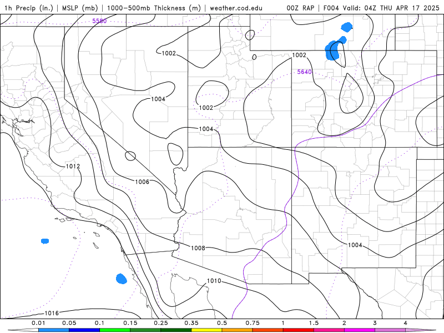Click the 1002 label next to 5640
Screen dimensions: 444x333
(x=299, y=55)
